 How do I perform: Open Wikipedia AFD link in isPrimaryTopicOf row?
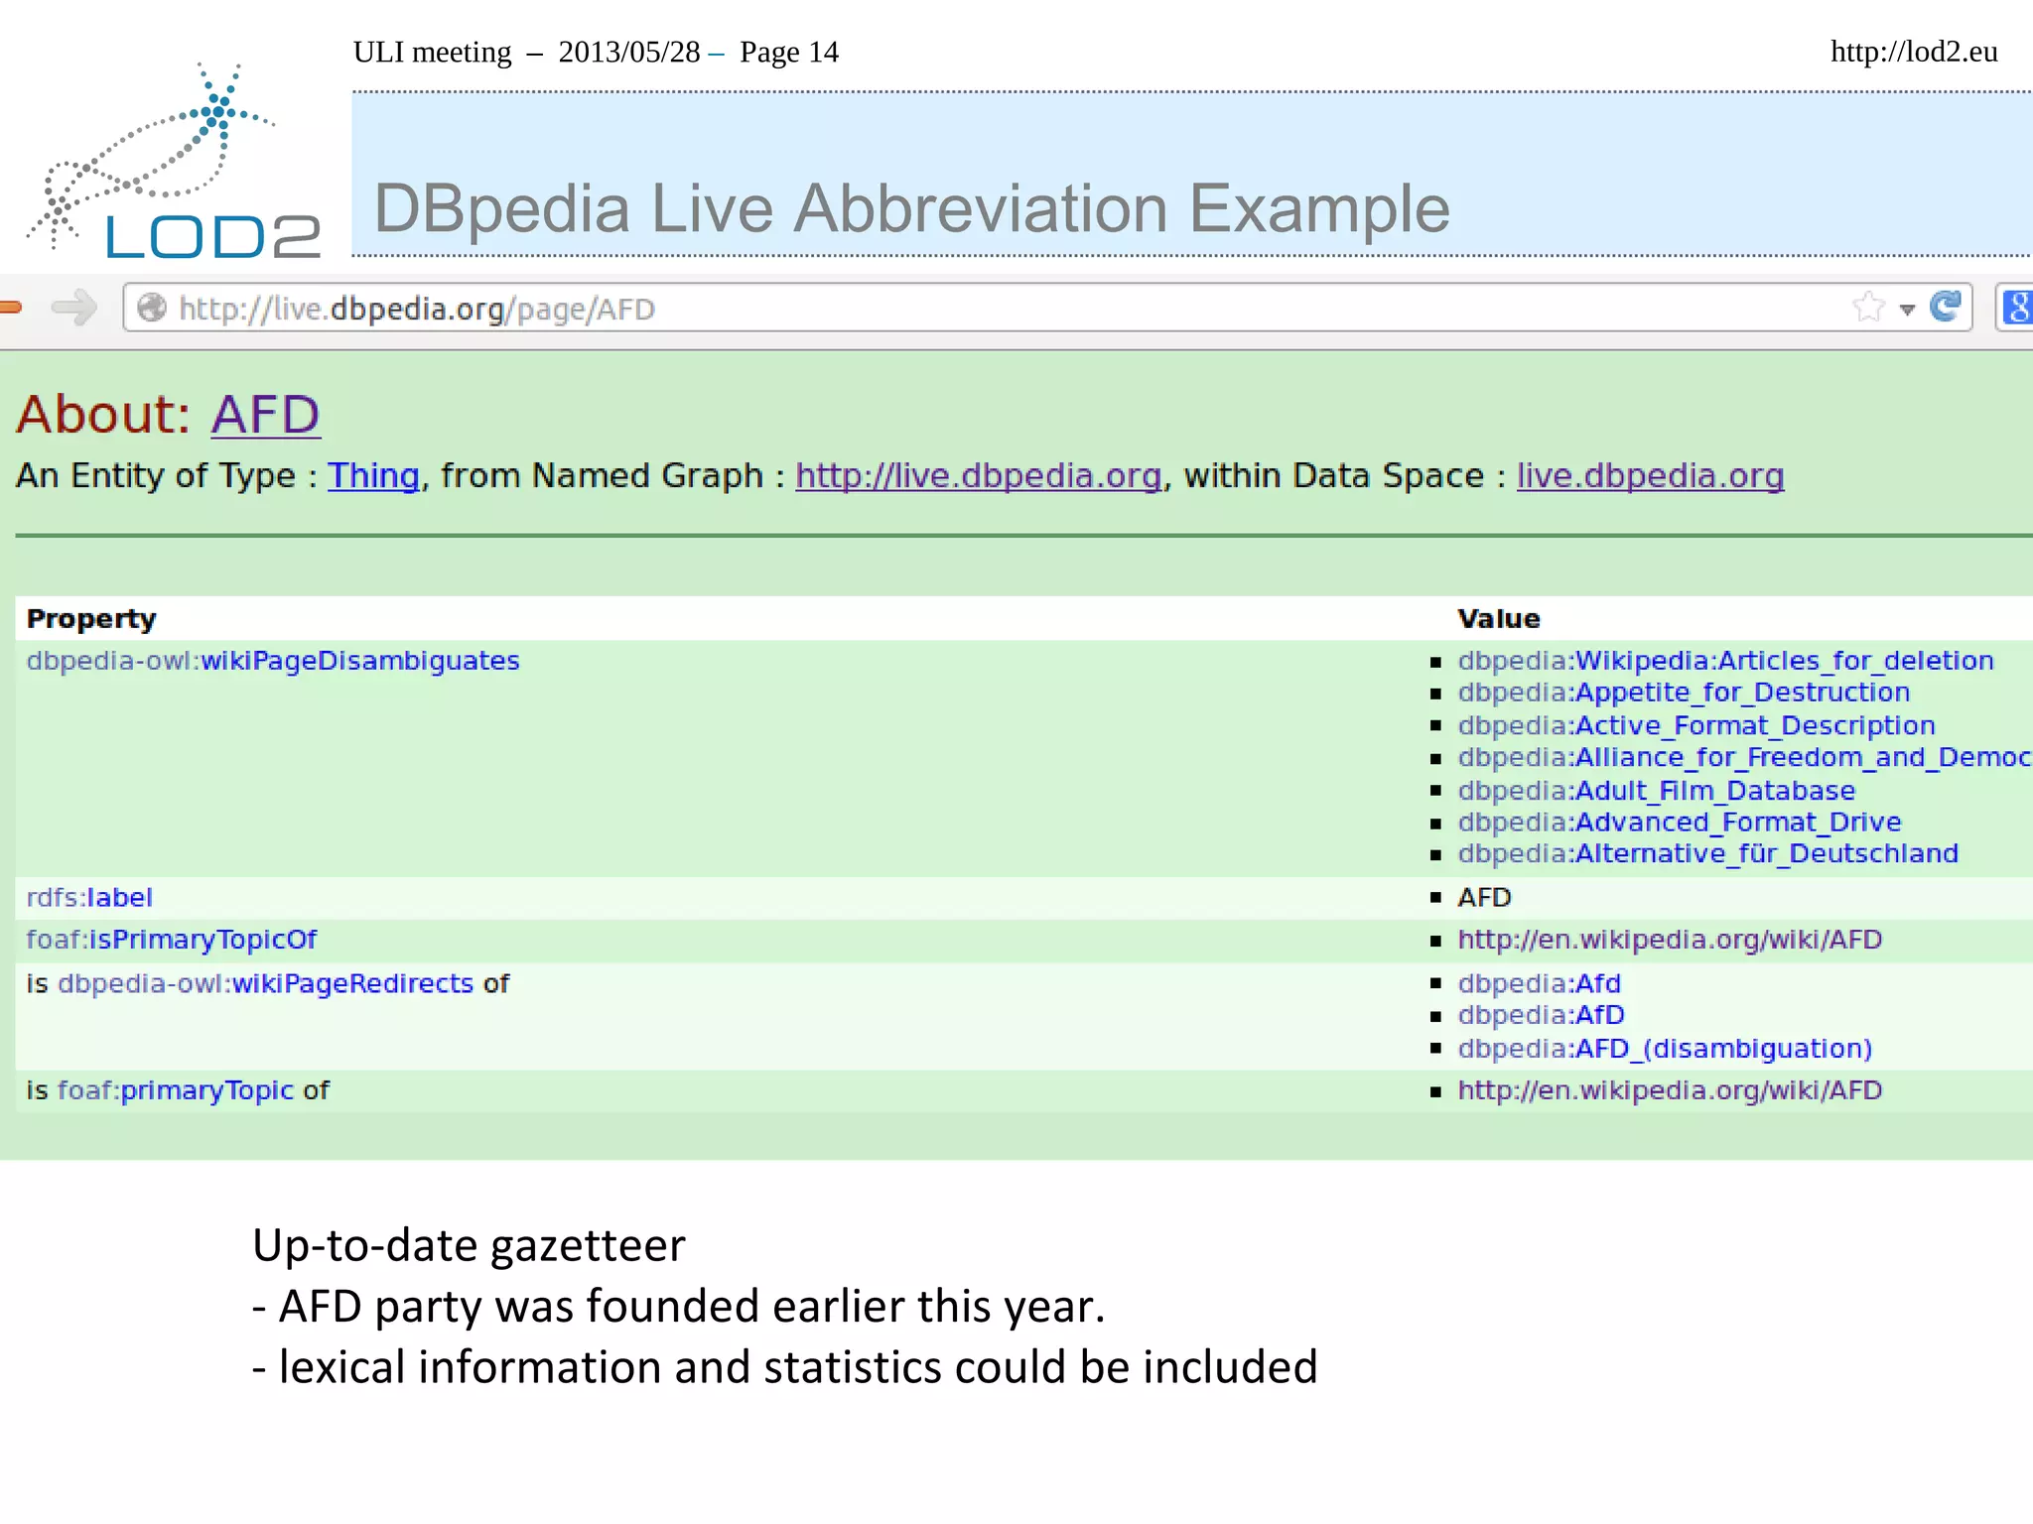tap(1670, 940)
